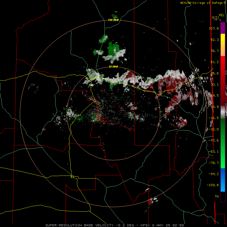Click the -109.8 legend value
This screenshot has height=227, width=227.
pos(213,185)
